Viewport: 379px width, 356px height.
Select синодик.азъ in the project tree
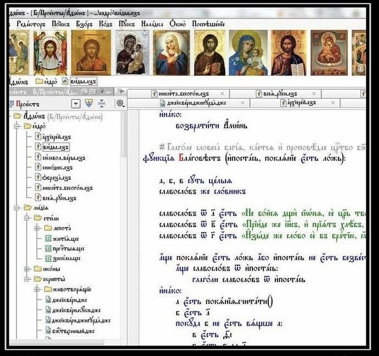54,167
